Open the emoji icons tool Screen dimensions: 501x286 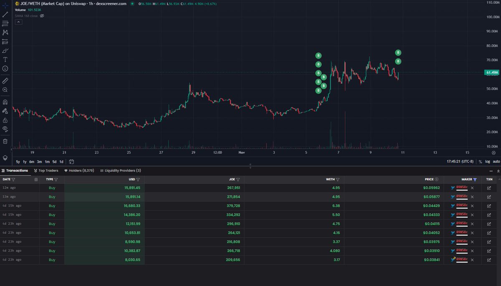tap(5, 68)
